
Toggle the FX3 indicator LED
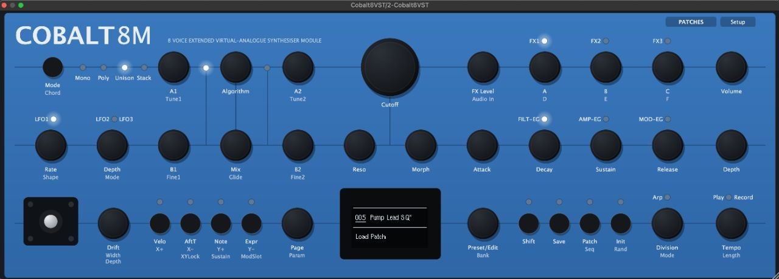coord(668,41)
